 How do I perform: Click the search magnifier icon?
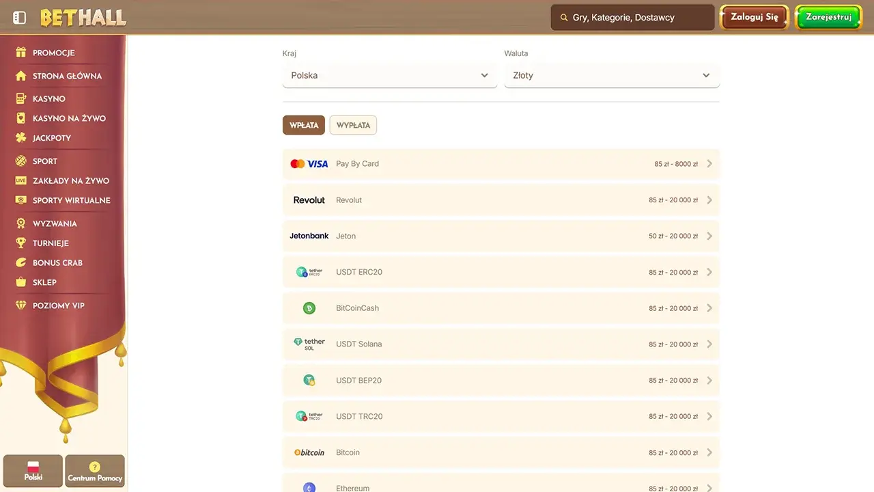point(564,18)
